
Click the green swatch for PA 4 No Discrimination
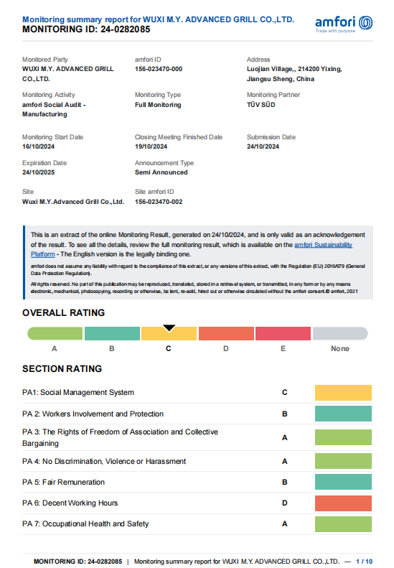click(343, 461)
